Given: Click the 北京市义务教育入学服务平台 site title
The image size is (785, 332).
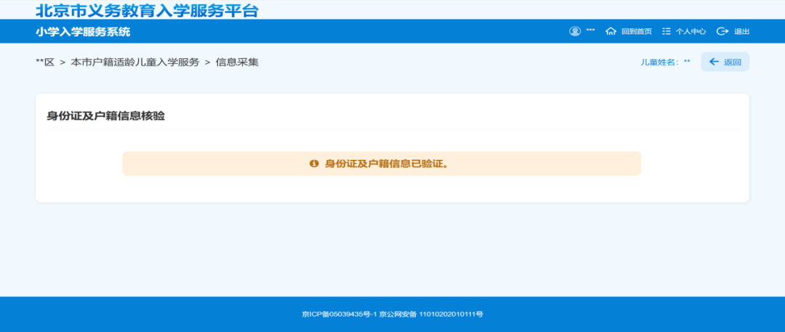Looking at the screenshot, I should [x=146, y=10].
